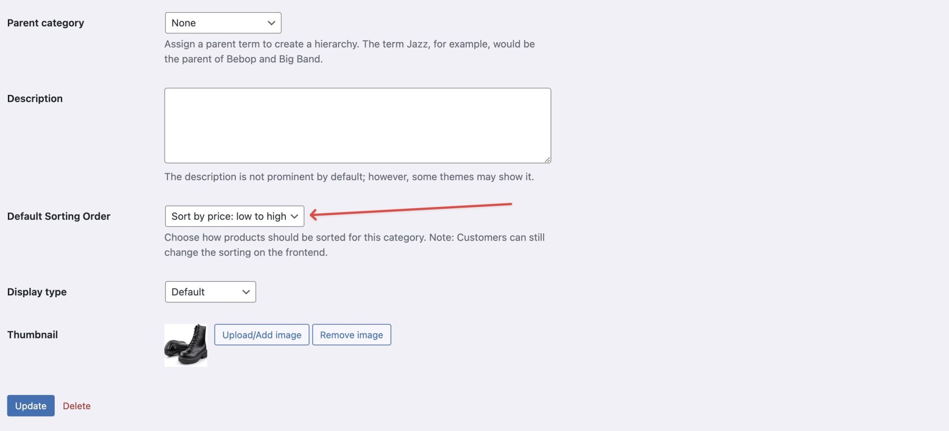
Task: Click the chevron on the sorting dropdown
Action: coord(295,216)
